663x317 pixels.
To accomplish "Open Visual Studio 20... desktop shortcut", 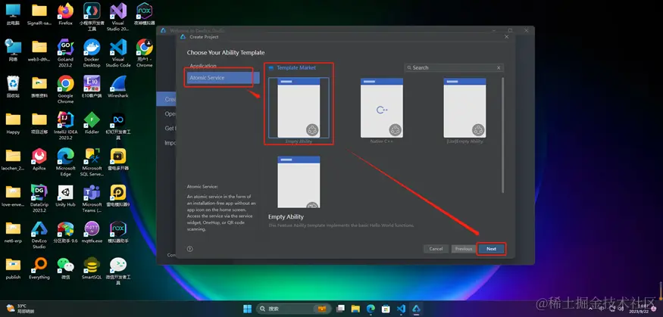I will click(x=118, y=17).
